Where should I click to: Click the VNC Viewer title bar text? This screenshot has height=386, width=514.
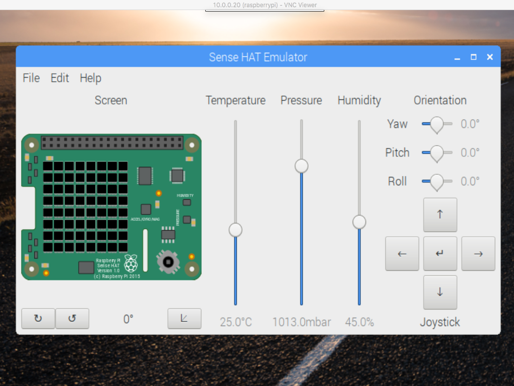coord(265,5)
